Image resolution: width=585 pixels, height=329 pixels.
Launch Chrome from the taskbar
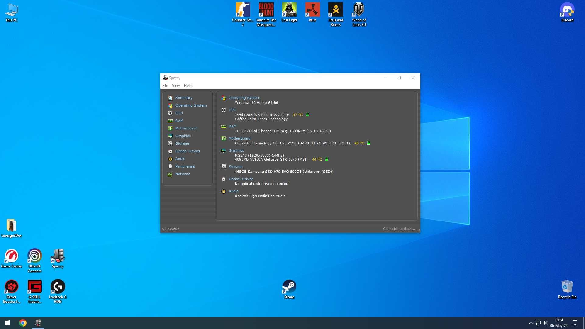[23, 323]
